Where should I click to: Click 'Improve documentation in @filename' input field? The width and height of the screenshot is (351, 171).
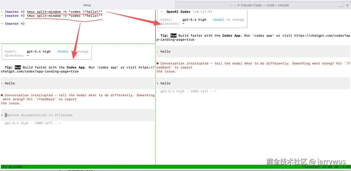pos(78,115)
